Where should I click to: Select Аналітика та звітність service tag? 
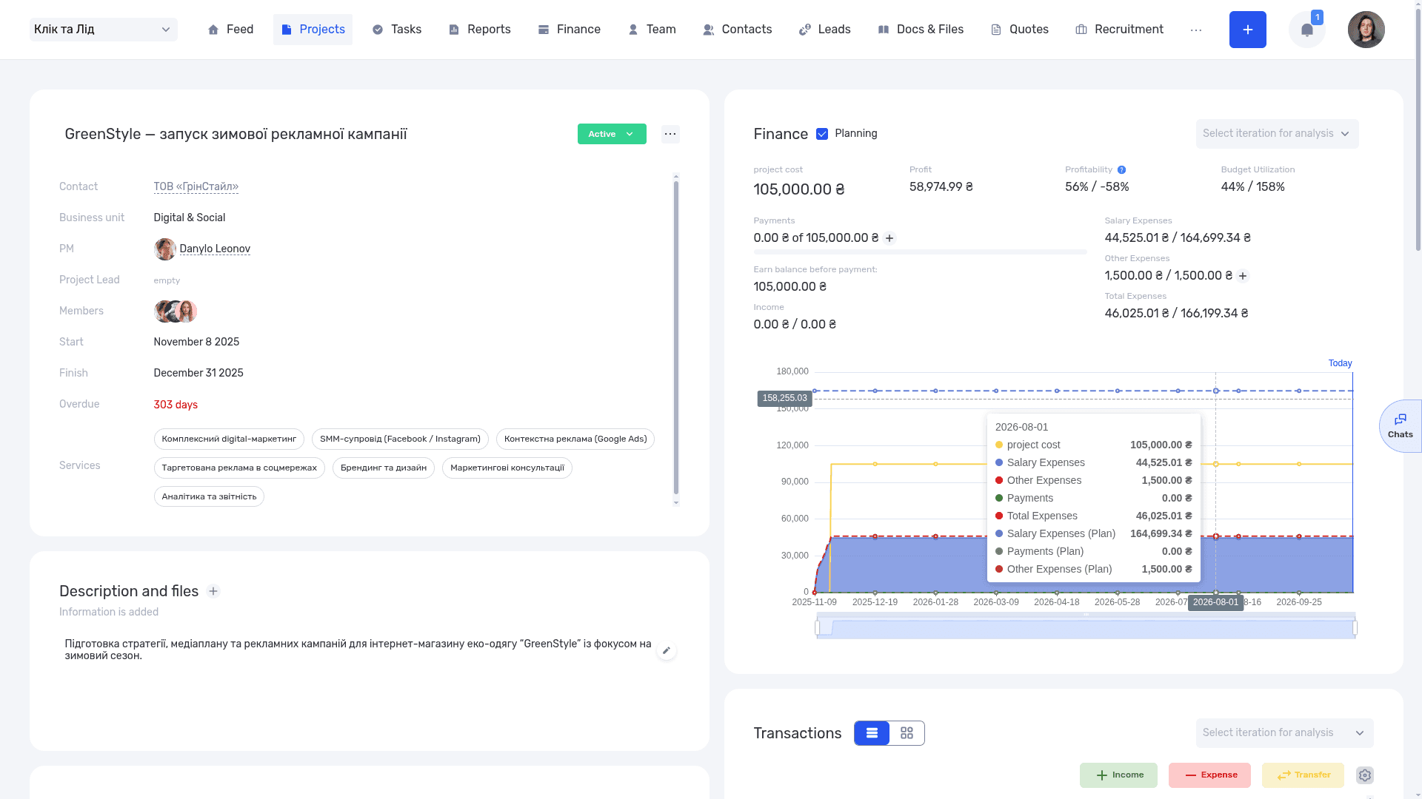209,496
